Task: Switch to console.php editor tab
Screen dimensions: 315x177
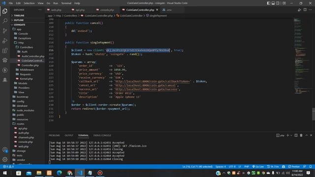Action: [107, 10]
